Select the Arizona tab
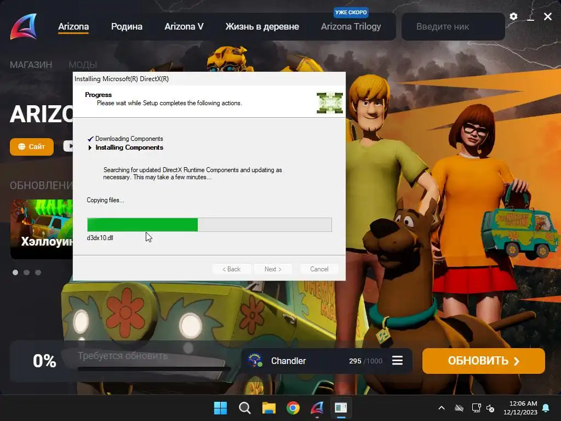561x421 pixels. 73,26
